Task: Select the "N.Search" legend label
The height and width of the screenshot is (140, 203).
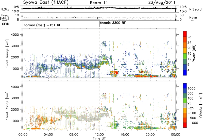Action: (196, 9)
